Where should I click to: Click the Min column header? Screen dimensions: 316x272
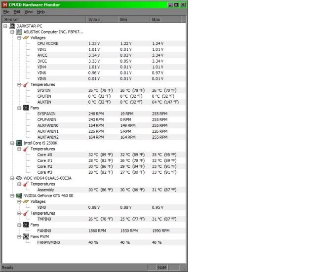coord(133,20)
